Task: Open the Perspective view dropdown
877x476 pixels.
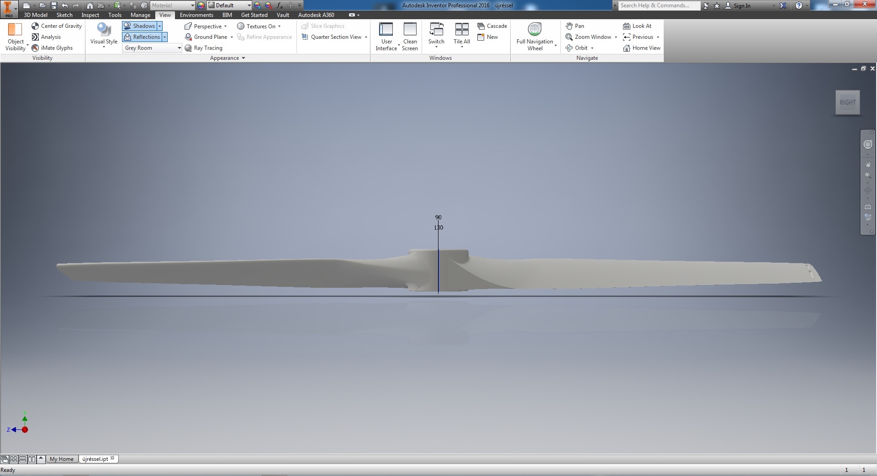Action: pyautogui.click(x=206, y=26)
